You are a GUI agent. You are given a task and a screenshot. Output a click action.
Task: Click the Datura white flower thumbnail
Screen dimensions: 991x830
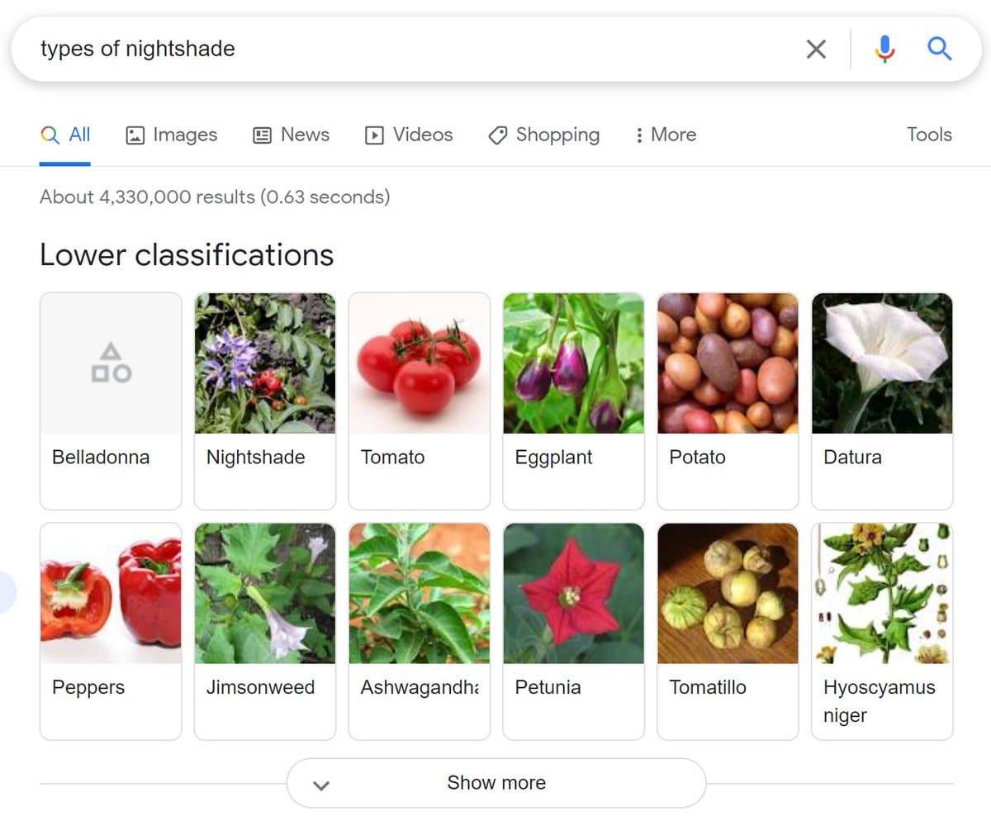tap(882, 363)
